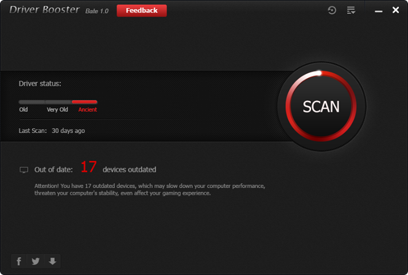This screenshot has width=408, height=275.
Task: Click the 'Out of date:' label
Action: (x=53, y=170)
